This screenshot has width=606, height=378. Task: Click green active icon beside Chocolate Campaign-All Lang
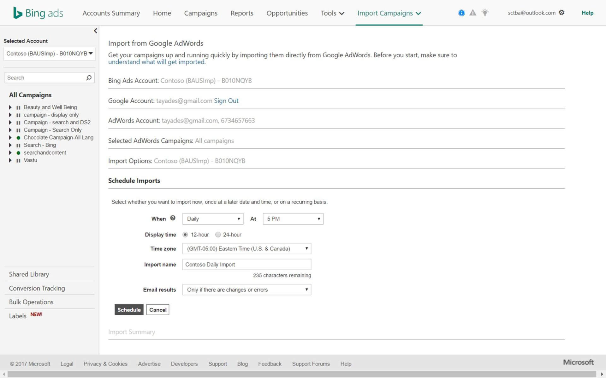coord(18,138)
